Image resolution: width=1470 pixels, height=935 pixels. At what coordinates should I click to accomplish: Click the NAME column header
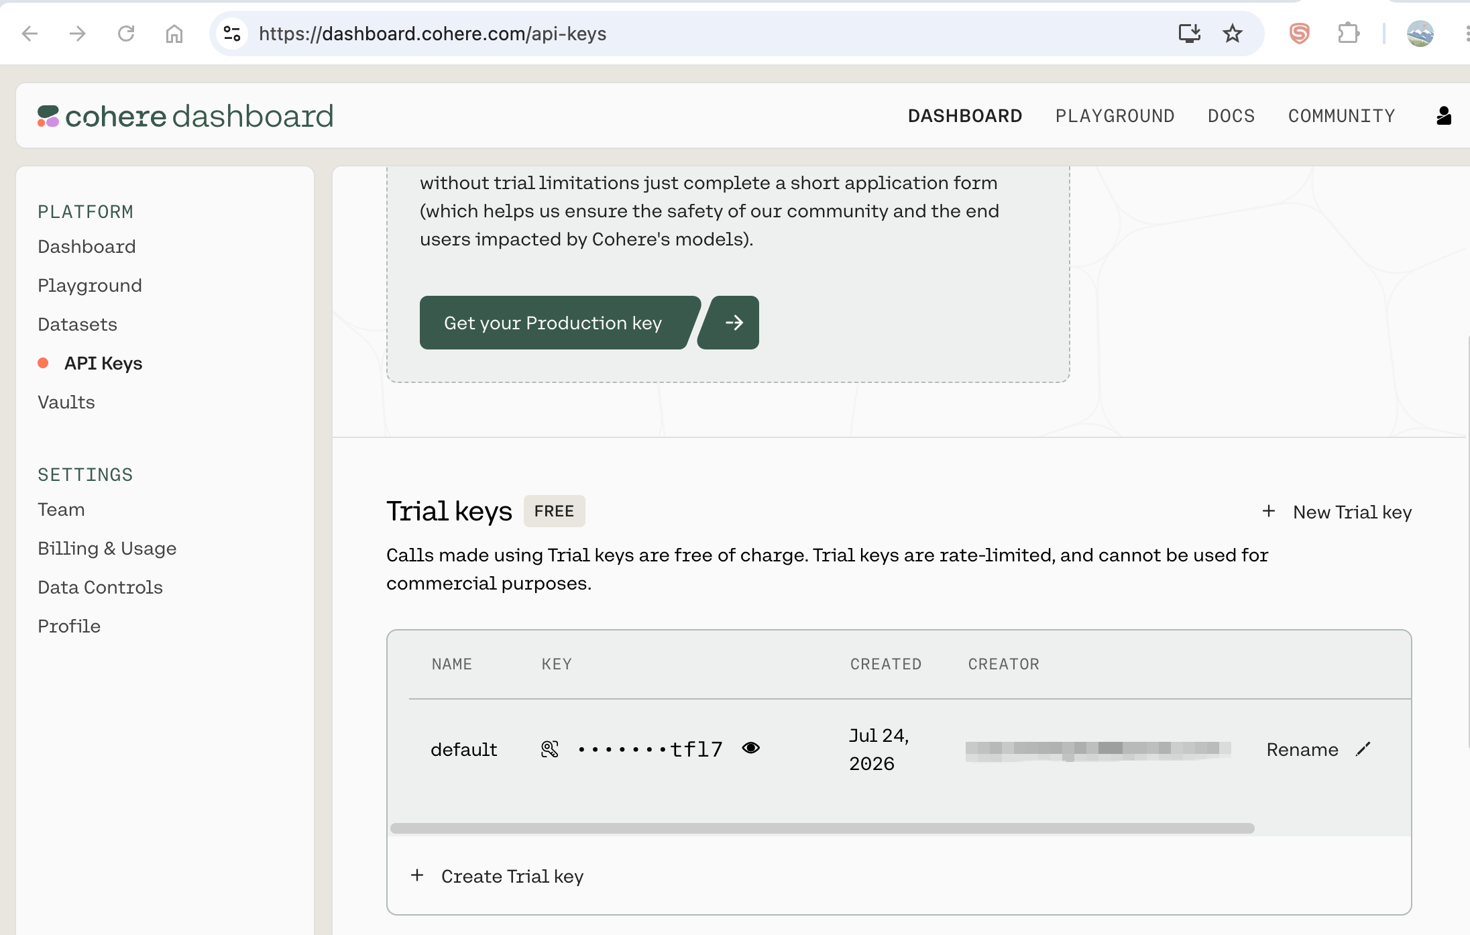pyautogui.click(x=452, y=664)
